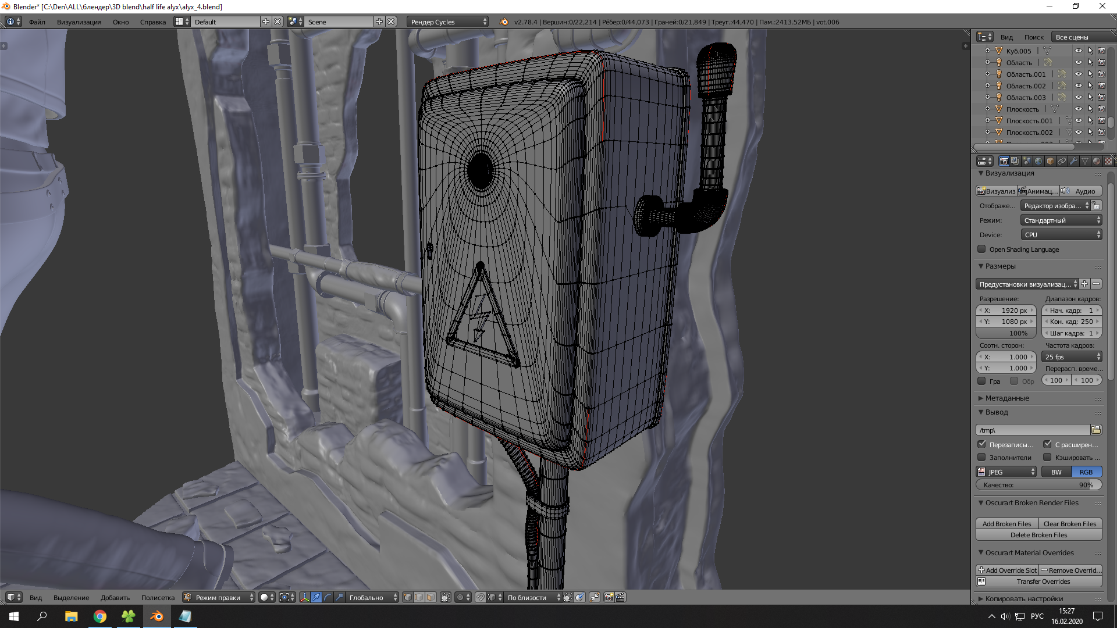
Task: Open the Полисетка mesh menu
Action: coord(158,597)
